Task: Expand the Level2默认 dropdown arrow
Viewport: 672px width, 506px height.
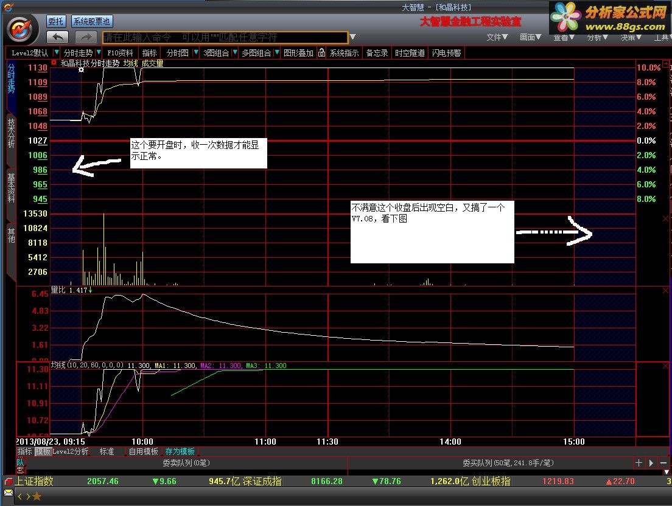Action: [x=56, y=53]
